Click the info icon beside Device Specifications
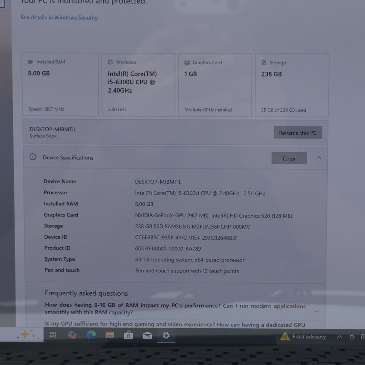 point(33,157)
